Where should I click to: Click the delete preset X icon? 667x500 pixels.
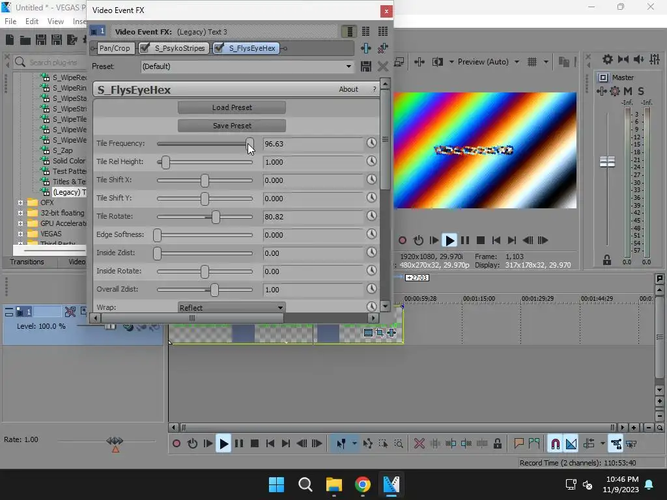382,66
